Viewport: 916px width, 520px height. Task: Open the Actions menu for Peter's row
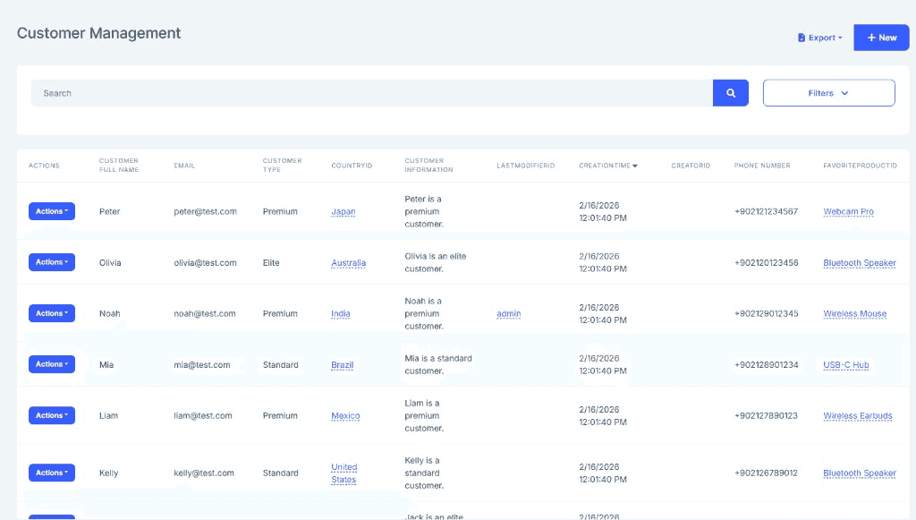click(51, 211)
